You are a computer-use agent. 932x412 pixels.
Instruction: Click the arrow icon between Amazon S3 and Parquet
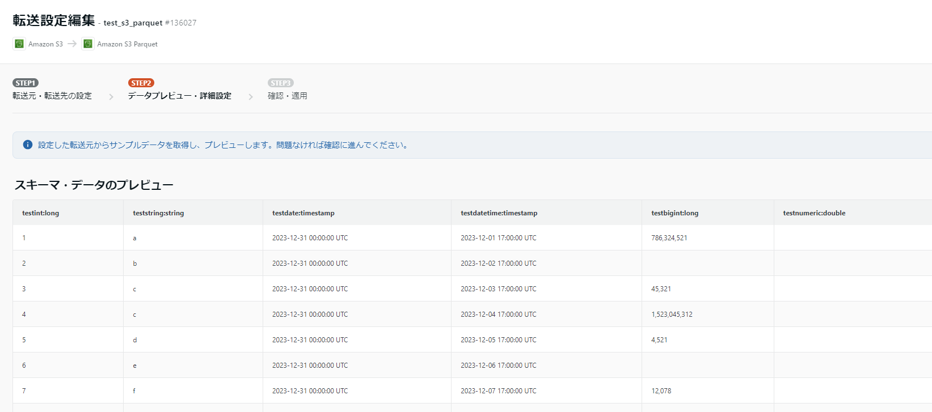coord(72,44)
